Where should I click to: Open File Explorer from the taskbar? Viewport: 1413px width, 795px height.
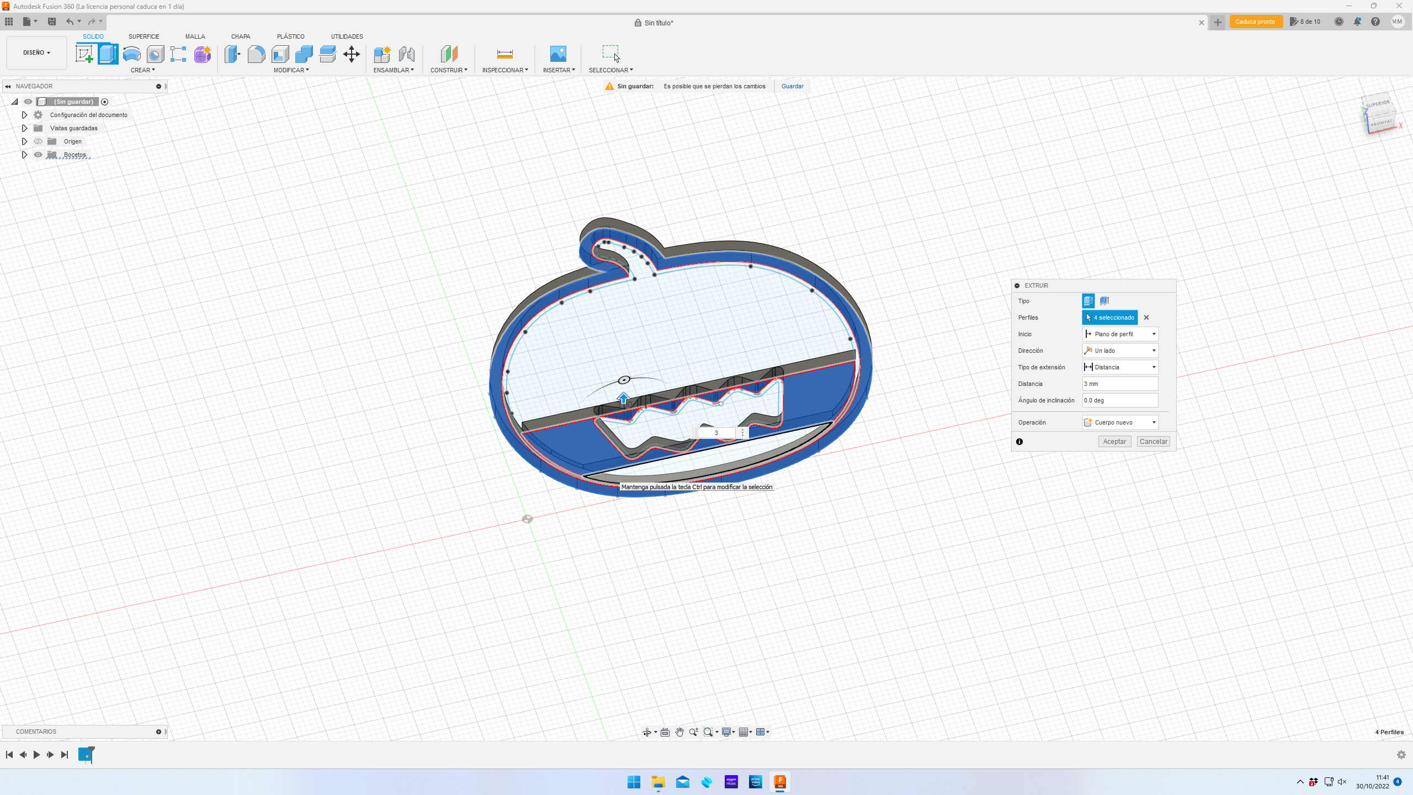pyautogui.click(x=658, y=782)
